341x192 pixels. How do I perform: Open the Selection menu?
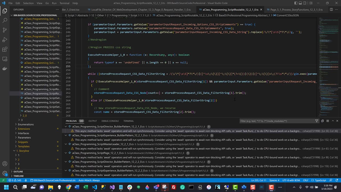click(x=28, y=3)
